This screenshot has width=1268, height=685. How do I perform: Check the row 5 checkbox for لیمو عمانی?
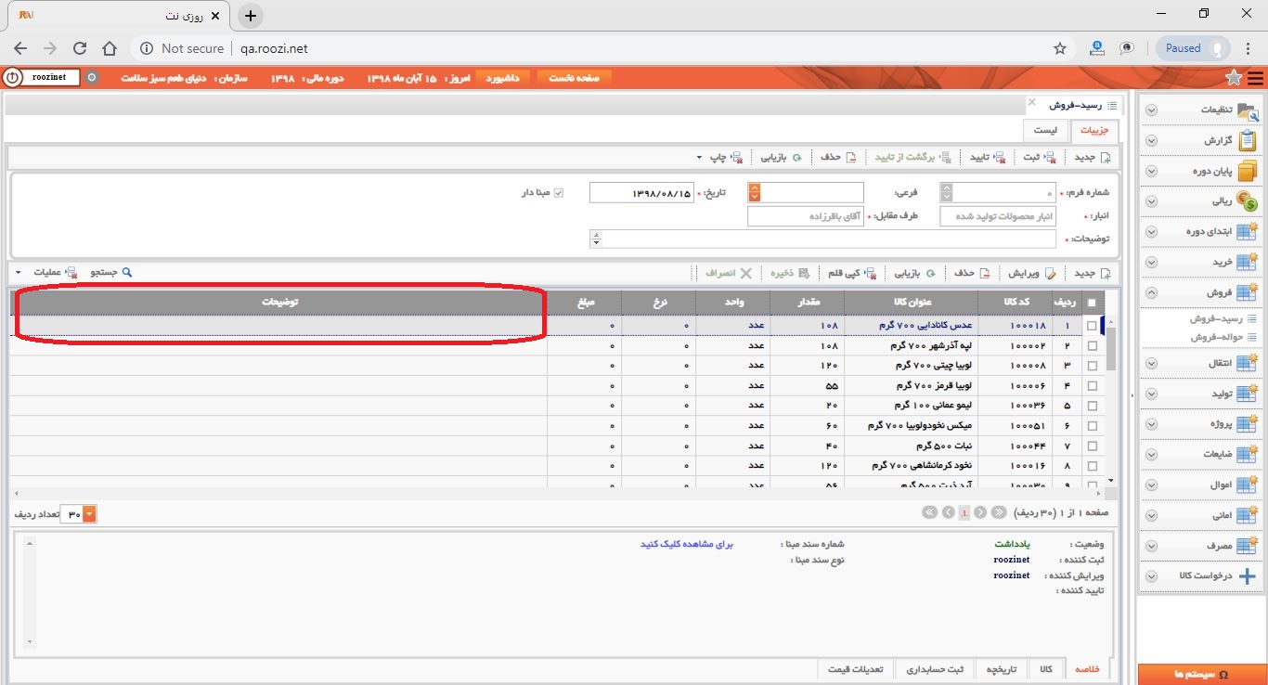pos(1092,406)
